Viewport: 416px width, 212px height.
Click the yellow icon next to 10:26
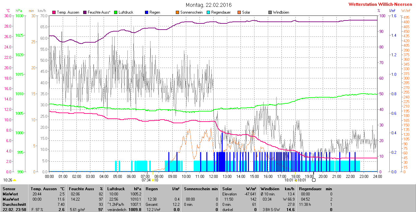[x=14, y=180]
